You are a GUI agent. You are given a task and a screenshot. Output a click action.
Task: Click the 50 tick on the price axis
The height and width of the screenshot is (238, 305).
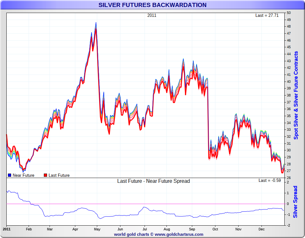pos(289,13)
